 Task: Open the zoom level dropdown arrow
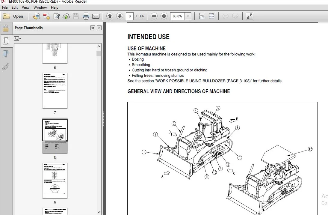coord(188,16)
